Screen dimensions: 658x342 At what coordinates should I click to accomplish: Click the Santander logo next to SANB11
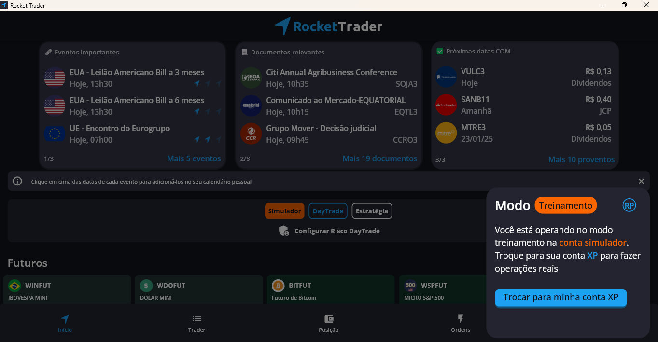coord(446,105)
